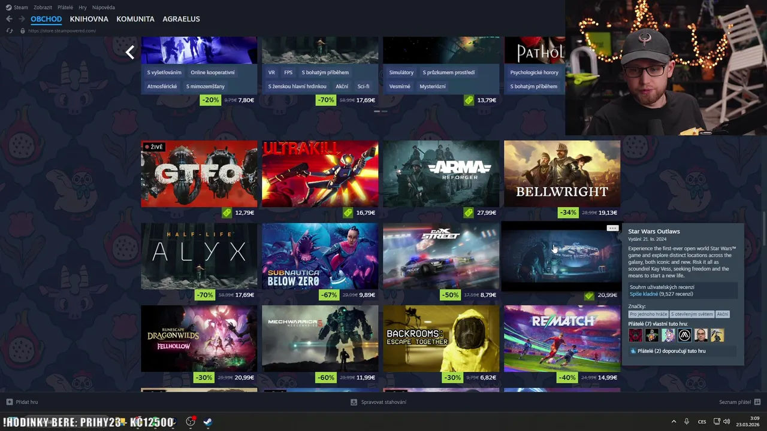Viewport: 767px width, 431px height.
Task: Open the Half-Life Alyx thumbnail
Action: click(x=199, y=256)
